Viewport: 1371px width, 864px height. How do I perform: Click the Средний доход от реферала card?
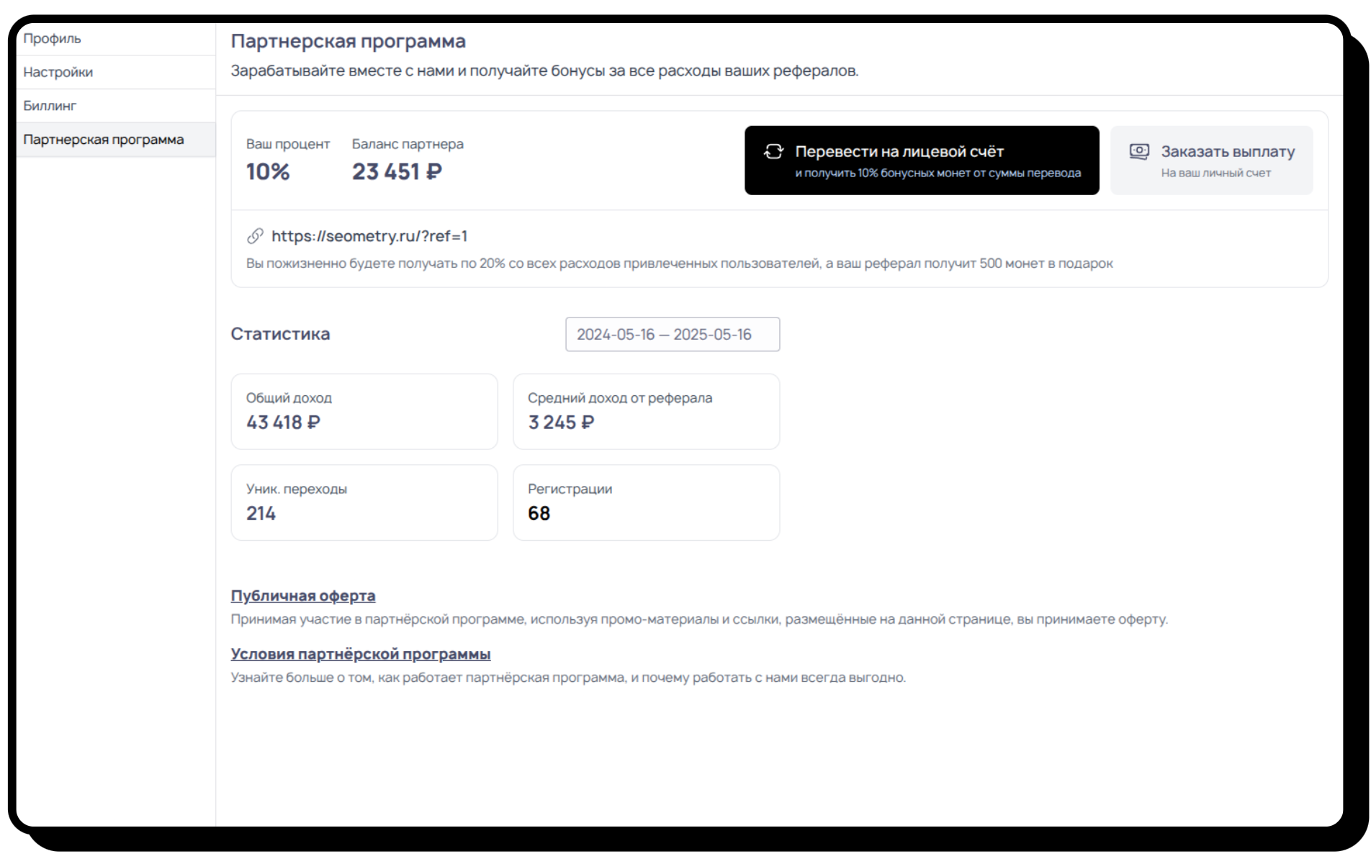click(646, 411)
